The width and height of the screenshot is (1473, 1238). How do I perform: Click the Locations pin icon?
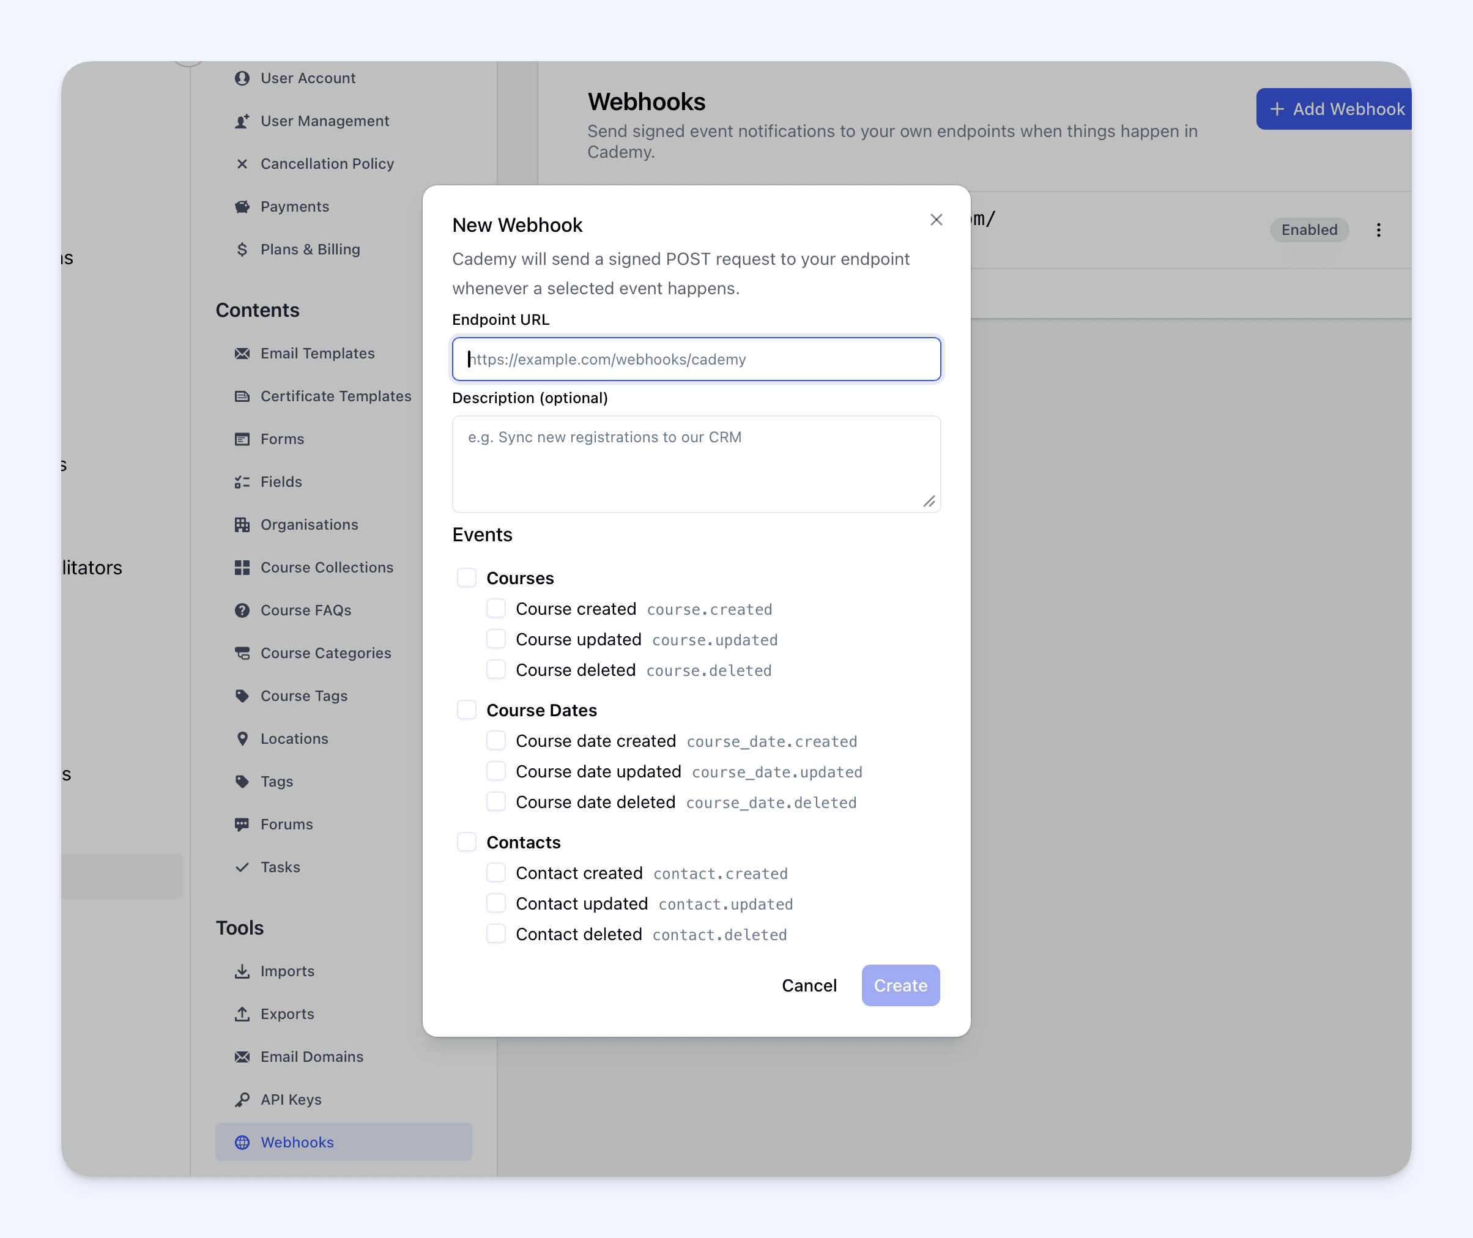point(242,738)
